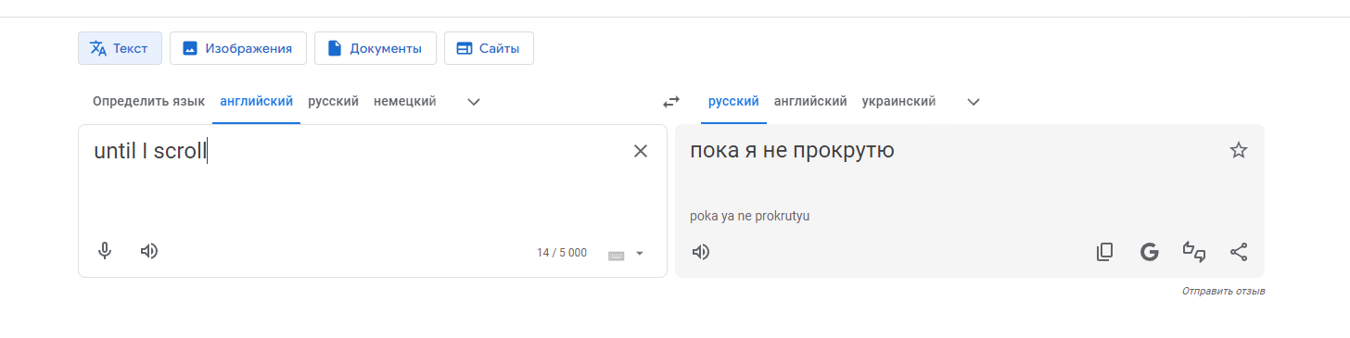Rate this translation with the feedback icon
Image resolution: width=1350 pixels, height=338 pixels.
(1194, 252)
